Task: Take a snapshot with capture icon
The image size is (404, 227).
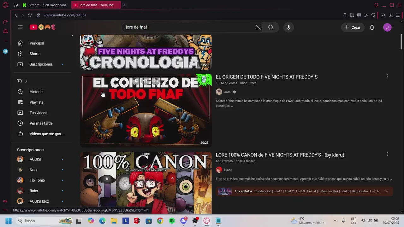Action: coord(352,15)
